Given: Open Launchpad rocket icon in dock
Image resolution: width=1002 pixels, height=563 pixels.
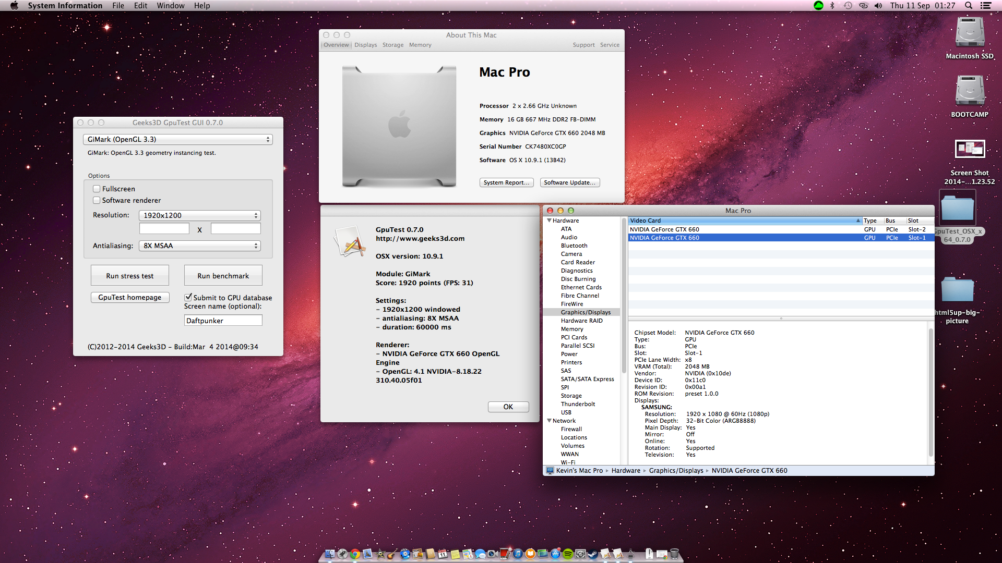Looking at the screenshot, I should pyautogui.click(x=342, y=554).
